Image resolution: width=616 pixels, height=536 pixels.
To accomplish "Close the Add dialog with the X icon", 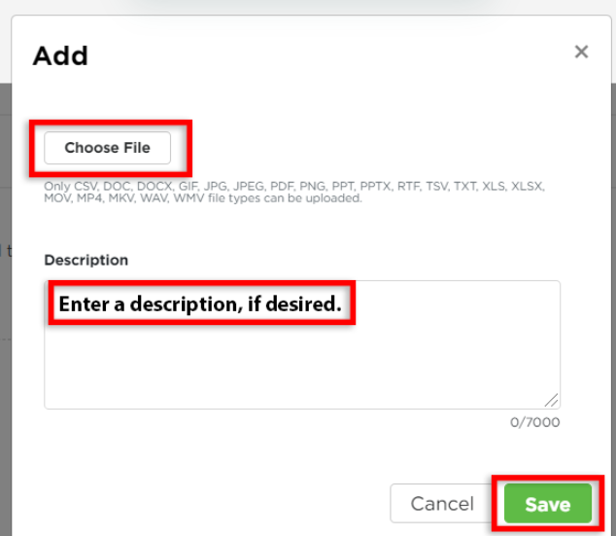I will coord(581,52).
